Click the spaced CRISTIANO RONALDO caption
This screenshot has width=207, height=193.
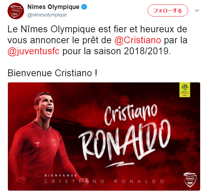[104, 181]
